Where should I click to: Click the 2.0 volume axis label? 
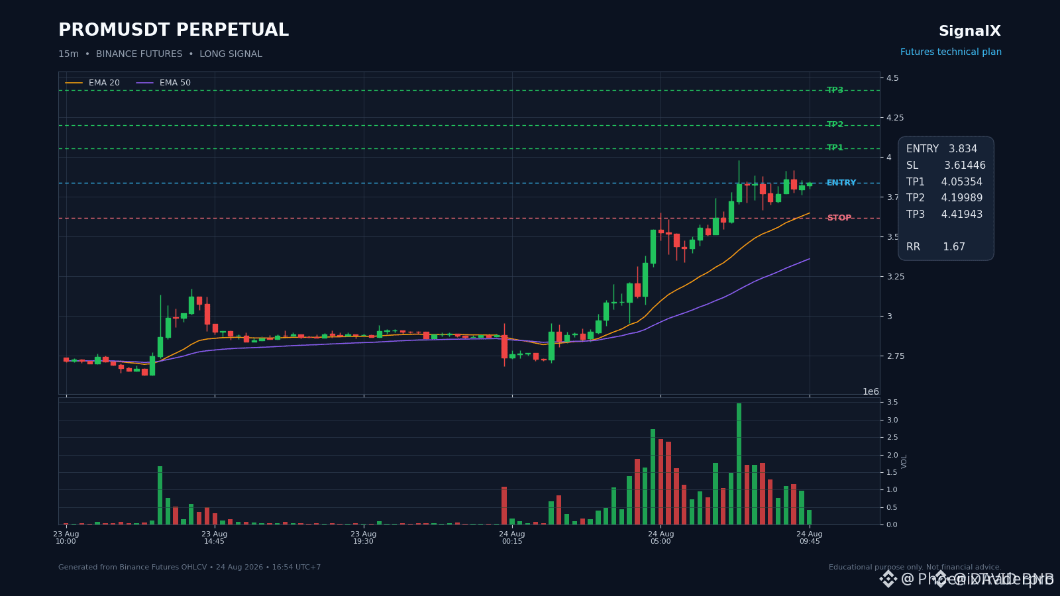892,456
